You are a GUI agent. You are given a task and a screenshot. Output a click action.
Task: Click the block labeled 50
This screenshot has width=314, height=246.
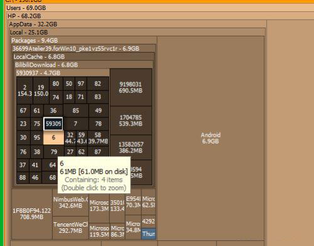click(69, 83)
